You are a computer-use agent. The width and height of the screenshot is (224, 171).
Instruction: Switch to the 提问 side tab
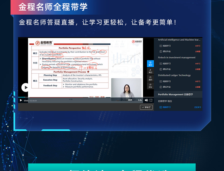150,78
